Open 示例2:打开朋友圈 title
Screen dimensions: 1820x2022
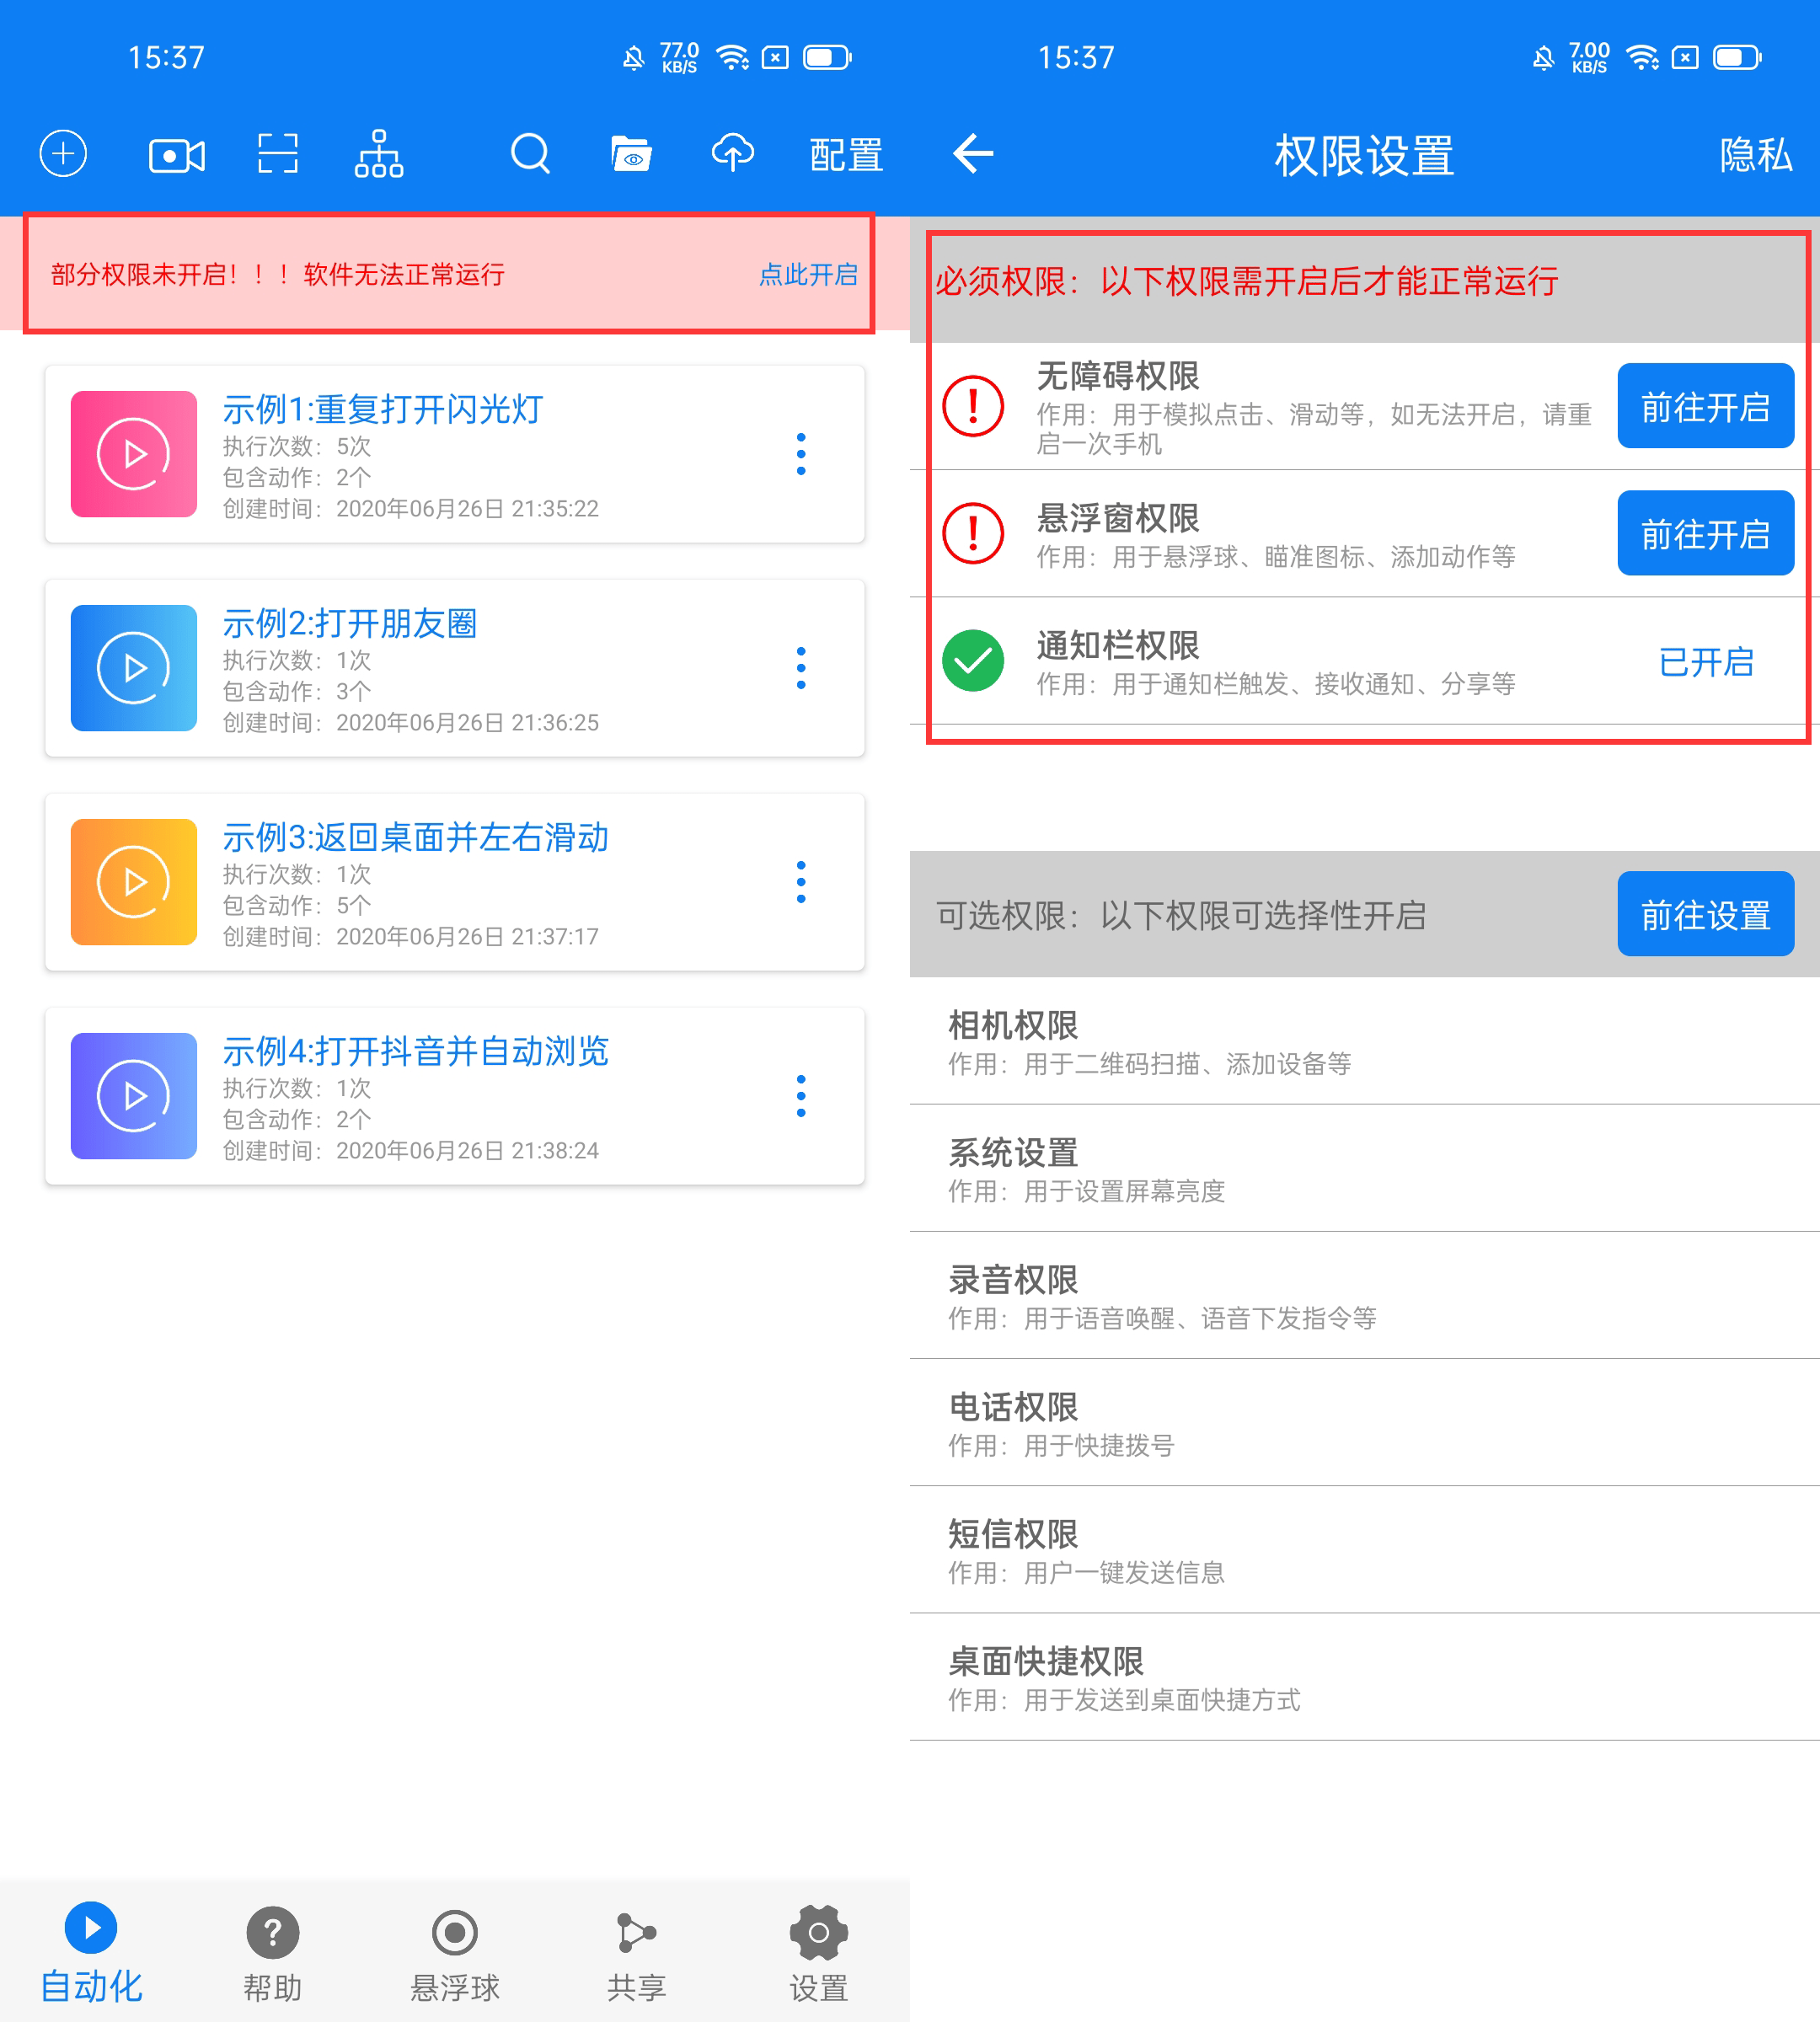click(x=350, y=623)
